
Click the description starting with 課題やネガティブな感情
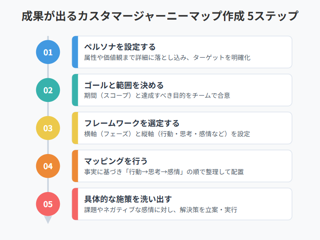tap(161, 209)
